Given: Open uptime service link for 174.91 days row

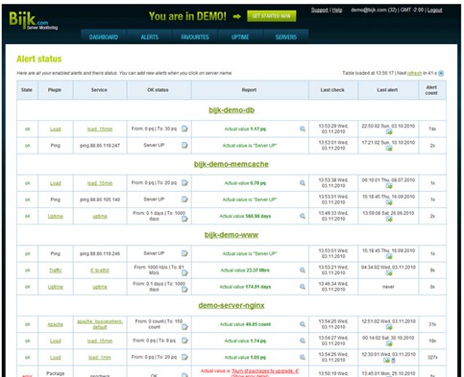Looking at the screenshot, I should point(100,287).
